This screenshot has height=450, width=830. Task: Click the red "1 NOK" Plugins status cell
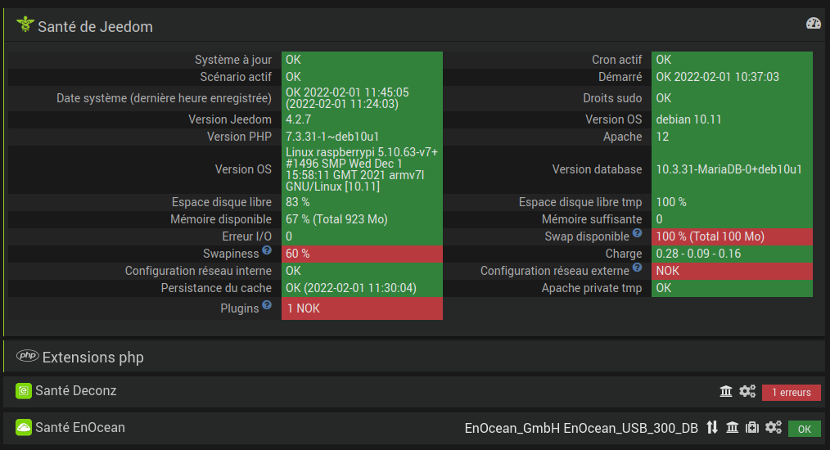tap(361, 309)
